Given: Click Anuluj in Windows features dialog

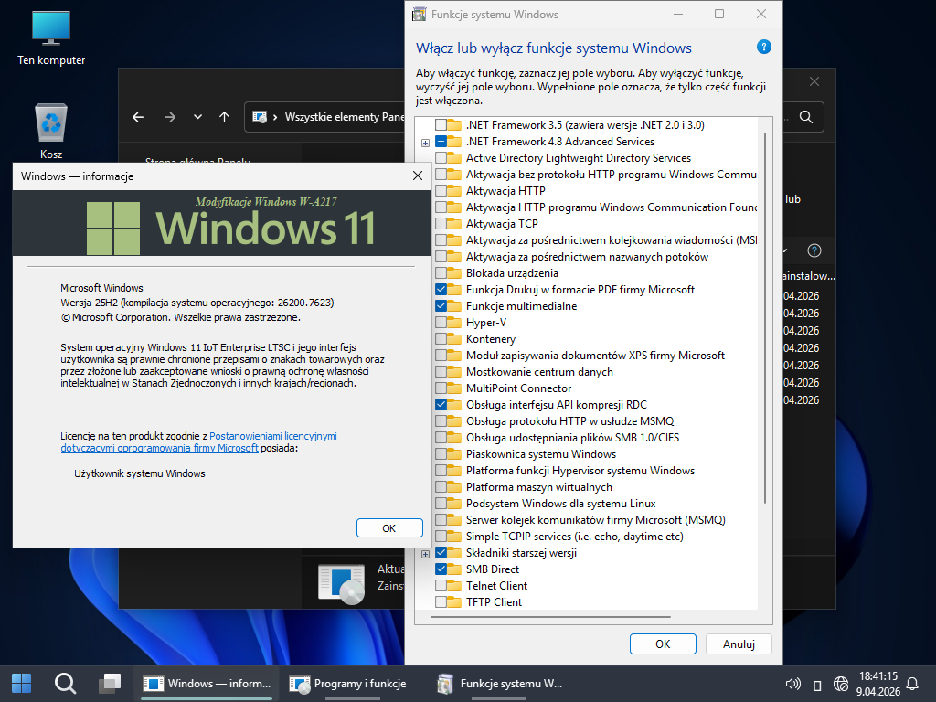Looking at the screenshot, I should tap(739, 643).
